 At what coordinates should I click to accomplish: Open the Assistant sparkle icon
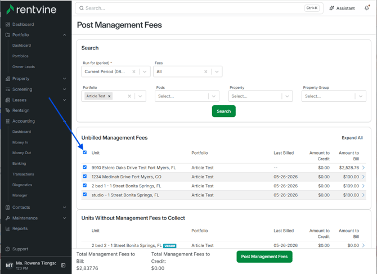331,8
